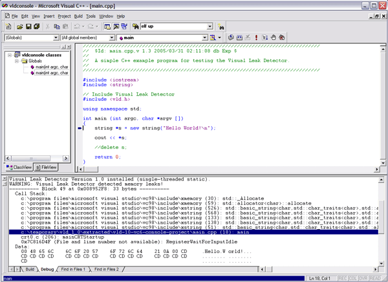
Task: Save the file with the floppy disk icon
Action: pos(28,27)
